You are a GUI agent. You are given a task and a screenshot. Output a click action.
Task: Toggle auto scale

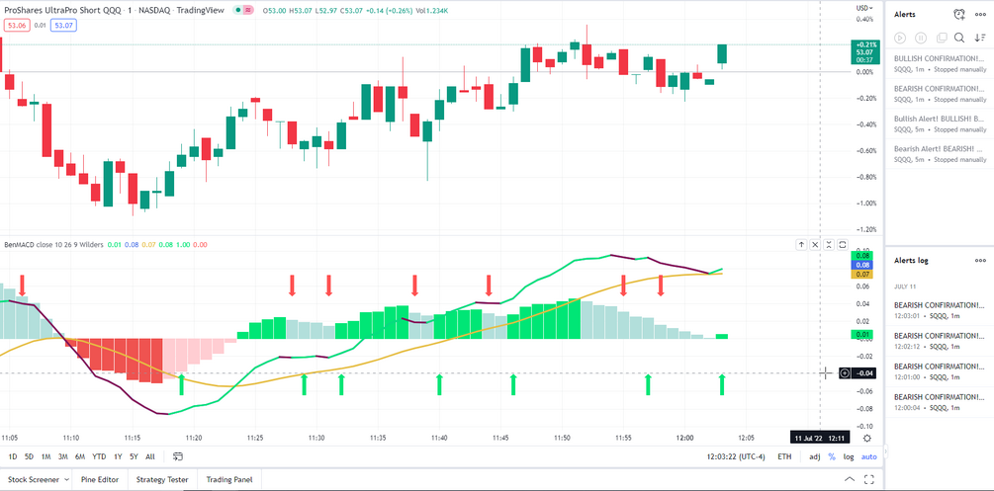[x=869, y=456]
